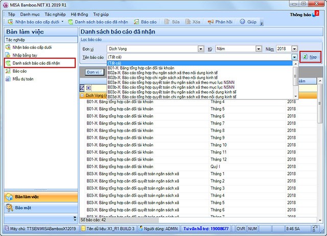
Task: Open Mẫu dự toán in the sidebar
Action: (22, 79)
